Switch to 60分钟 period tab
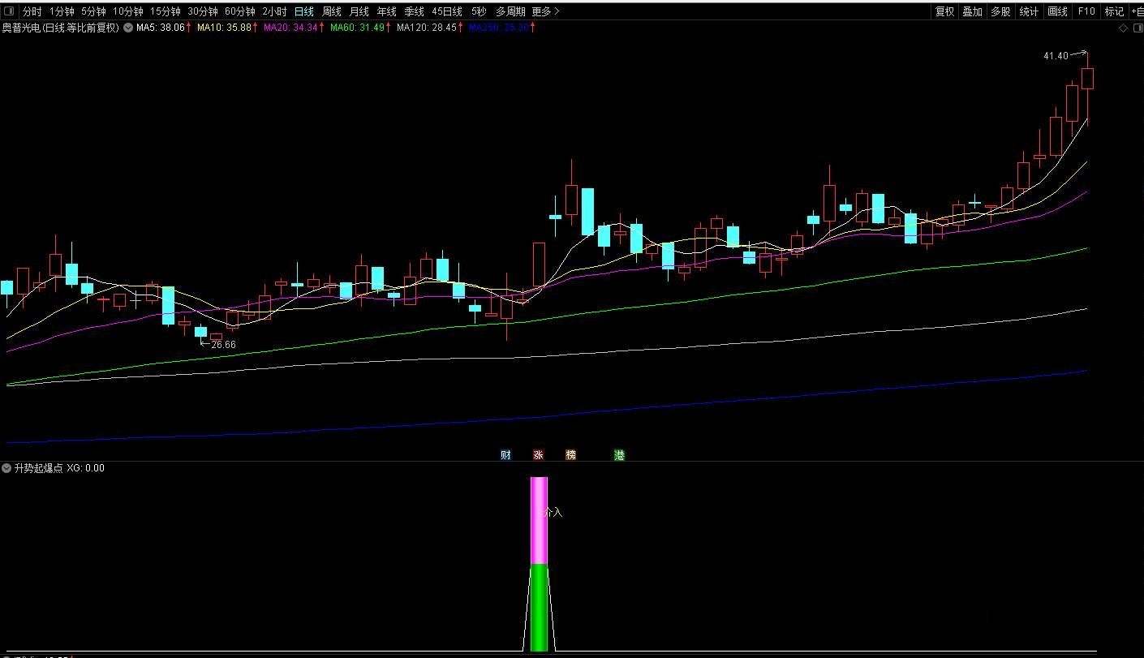The image size is (1144, 658). (239, 11)
